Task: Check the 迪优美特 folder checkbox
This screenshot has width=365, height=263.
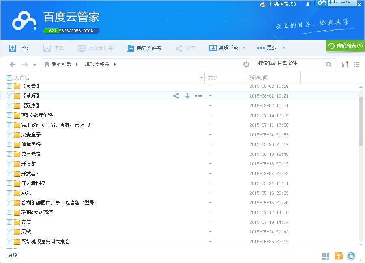Action: (x=9, y=144)
